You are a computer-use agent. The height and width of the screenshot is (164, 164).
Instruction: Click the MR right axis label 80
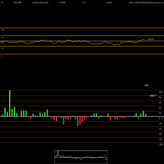(160, 97)
